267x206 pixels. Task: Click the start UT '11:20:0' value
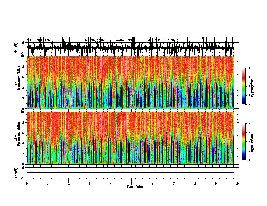click(x=172, y=40)
